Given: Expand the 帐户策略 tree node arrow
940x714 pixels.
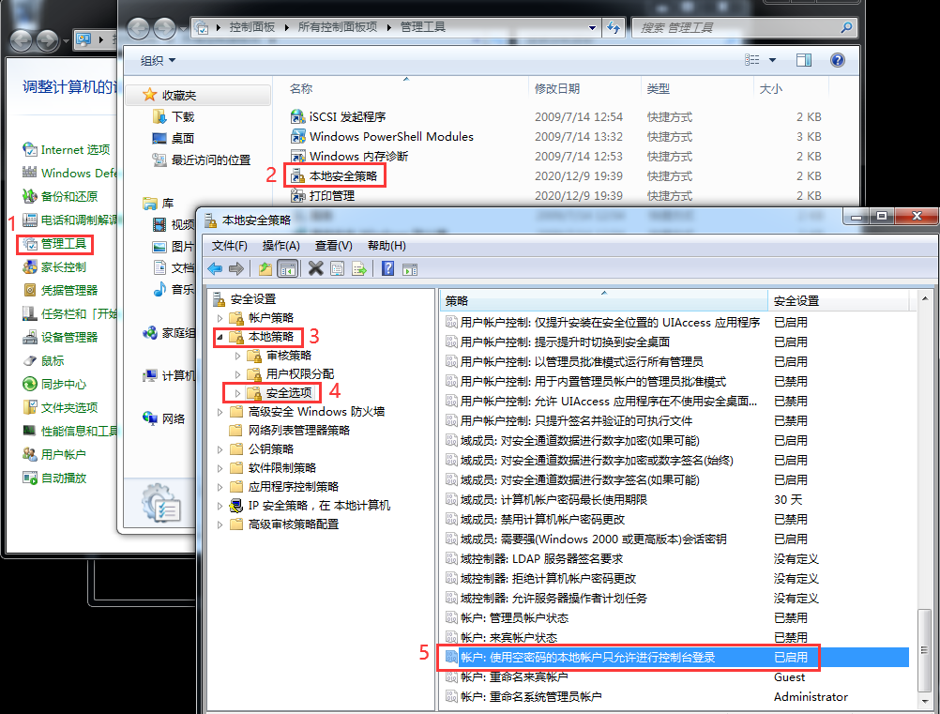Looking at the screenshot, I should tap(220, 318).
